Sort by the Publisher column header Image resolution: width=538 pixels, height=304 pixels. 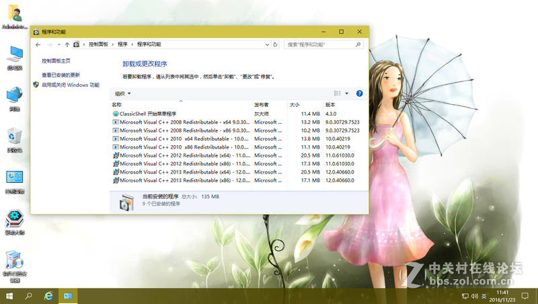(x=270, y=105)
